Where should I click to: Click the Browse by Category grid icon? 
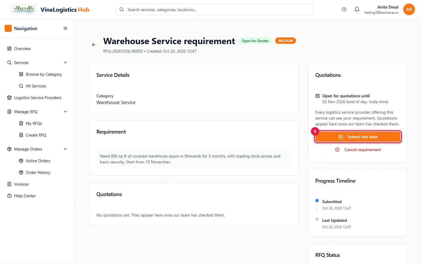pos(21,74)
